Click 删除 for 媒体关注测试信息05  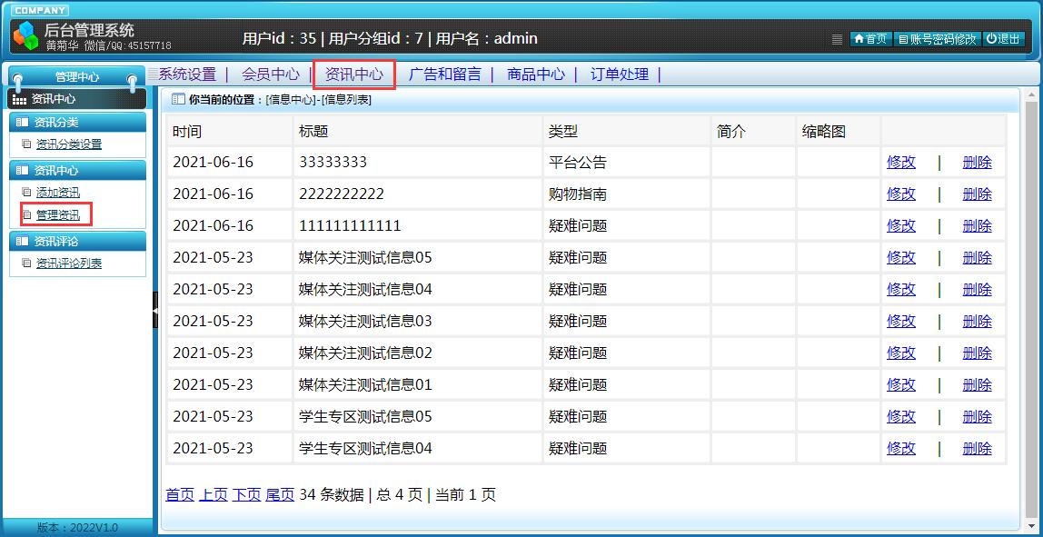pyautogui.click(x=978, y=257)
